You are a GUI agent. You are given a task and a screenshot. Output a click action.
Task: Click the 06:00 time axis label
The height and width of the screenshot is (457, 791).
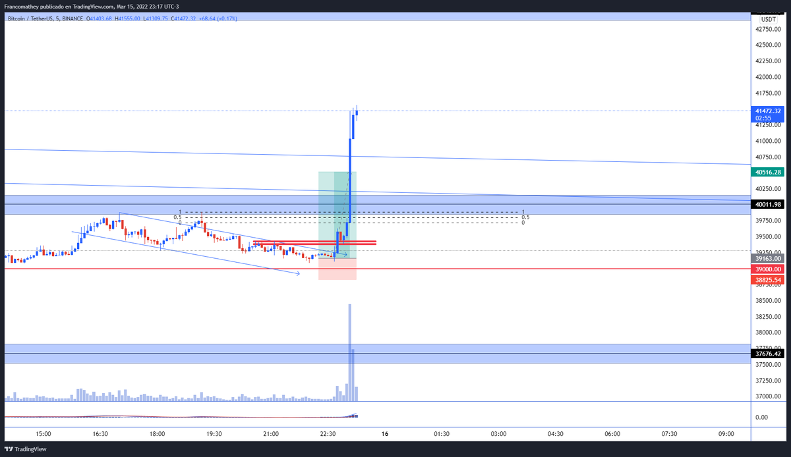tap(612, 434)
